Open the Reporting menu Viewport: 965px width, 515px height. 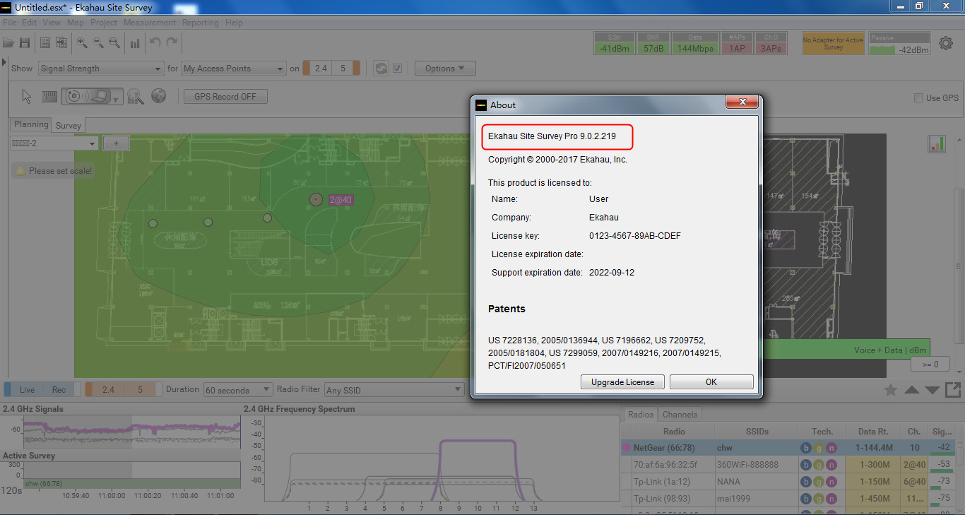tap(201, 23)
